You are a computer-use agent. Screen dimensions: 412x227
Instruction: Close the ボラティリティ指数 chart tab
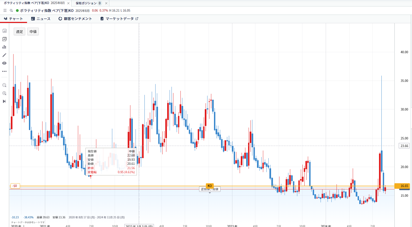(x=68, y=3)
